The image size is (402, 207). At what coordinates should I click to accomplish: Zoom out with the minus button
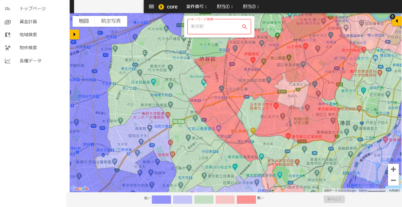tap(393, 180)
